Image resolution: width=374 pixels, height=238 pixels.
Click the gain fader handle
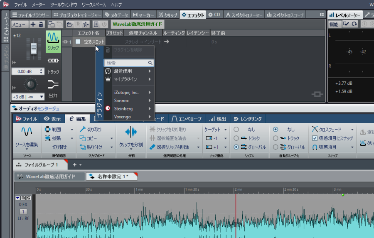[x=34, y=49]
